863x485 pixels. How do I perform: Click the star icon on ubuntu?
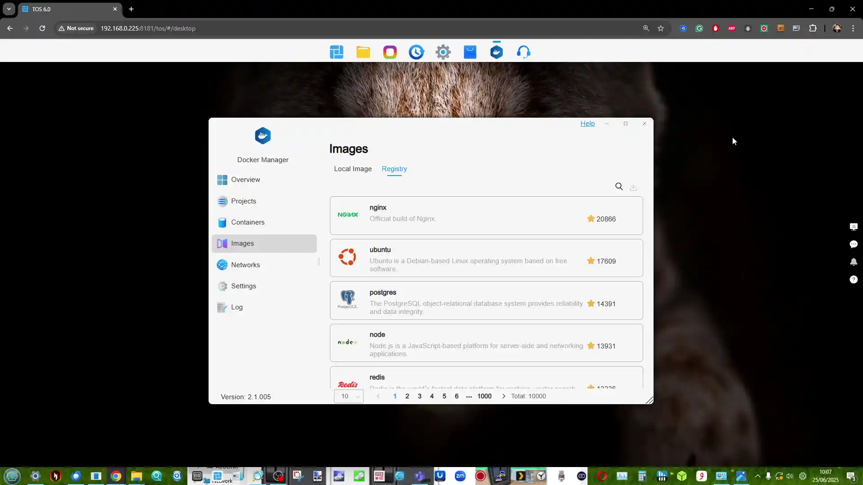(591, 261)
